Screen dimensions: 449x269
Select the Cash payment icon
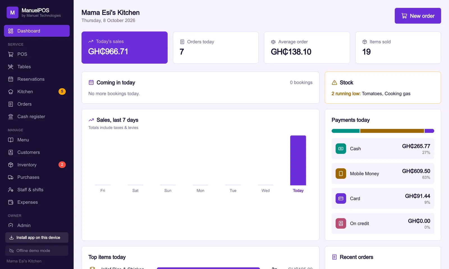point(341,149)
